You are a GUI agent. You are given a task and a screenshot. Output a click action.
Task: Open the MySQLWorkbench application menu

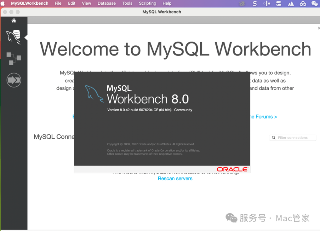[30, 3]
